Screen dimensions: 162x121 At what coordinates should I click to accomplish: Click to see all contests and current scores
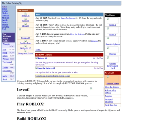click(x=52, y=76)
